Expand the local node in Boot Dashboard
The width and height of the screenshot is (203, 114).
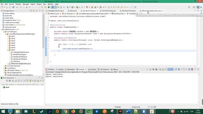point(2,87)
